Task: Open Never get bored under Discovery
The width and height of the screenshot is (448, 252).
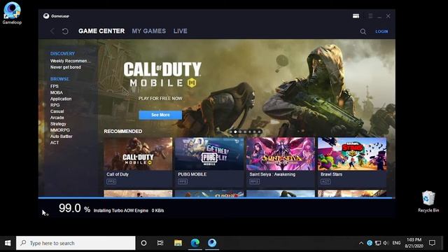Action: pos(65,67)
